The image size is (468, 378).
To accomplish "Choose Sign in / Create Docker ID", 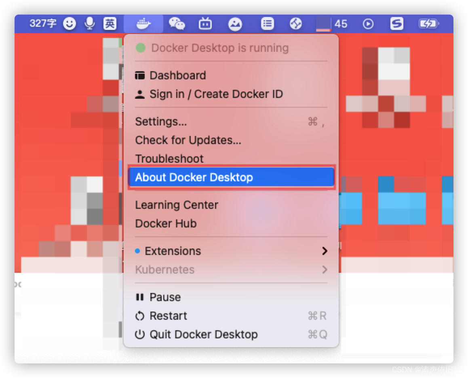I will (x=231, y=94).
